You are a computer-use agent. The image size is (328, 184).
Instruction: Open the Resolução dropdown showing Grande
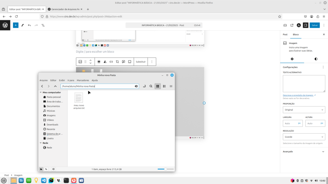pos(304,137)
